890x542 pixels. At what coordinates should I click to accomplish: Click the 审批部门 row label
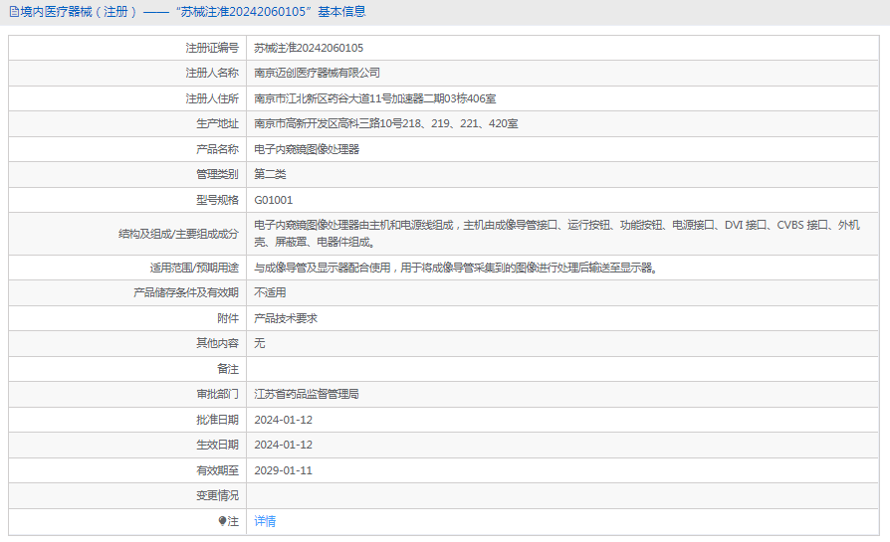pos(217,394)
